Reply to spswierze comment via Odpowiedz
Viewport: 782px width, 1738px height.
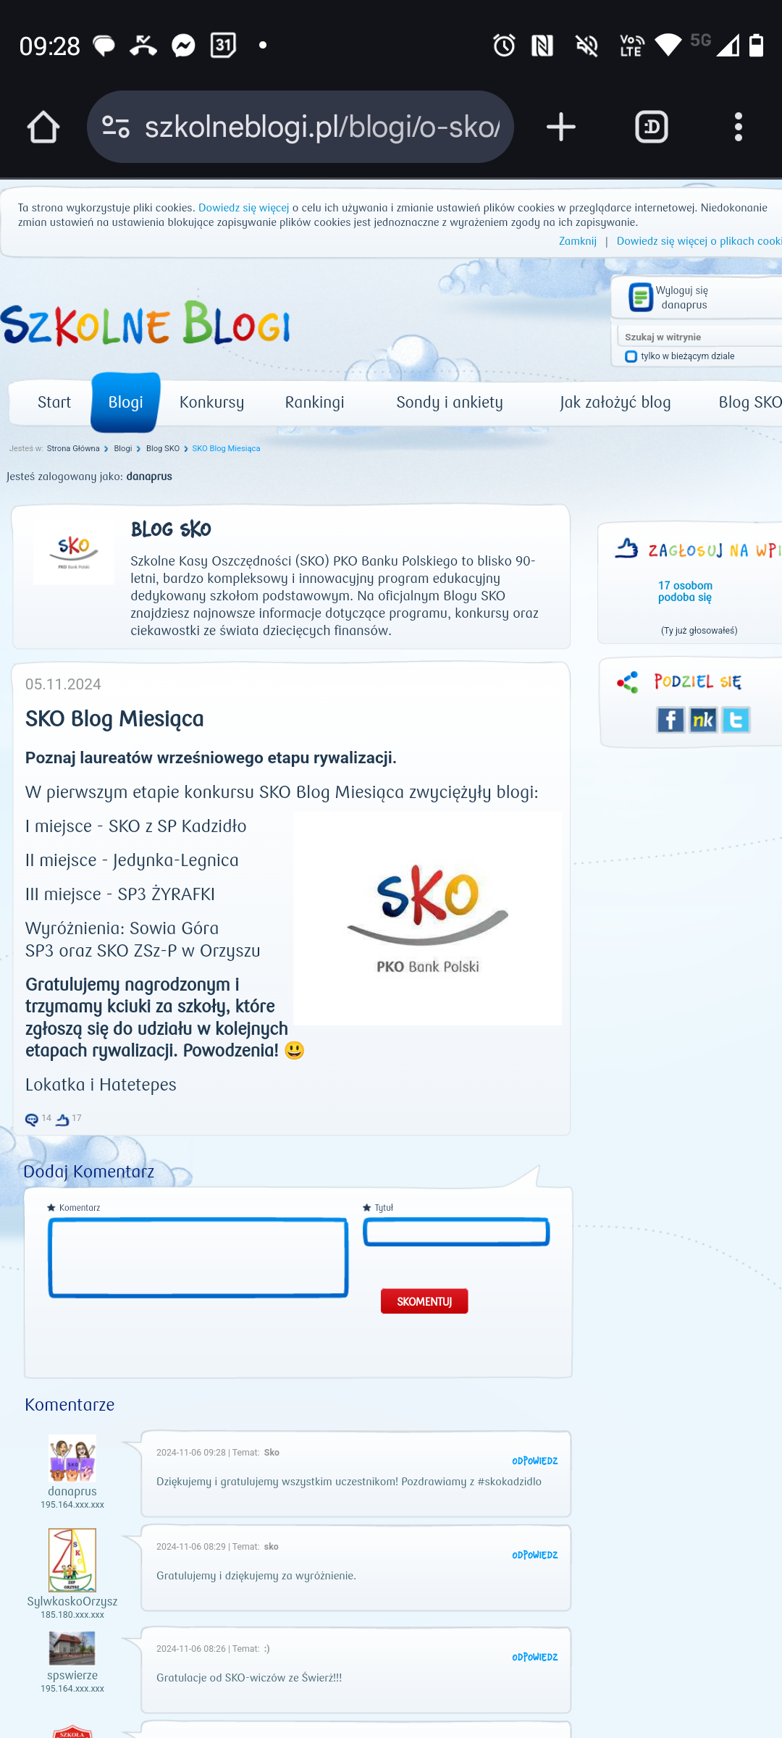(535, 1658)
